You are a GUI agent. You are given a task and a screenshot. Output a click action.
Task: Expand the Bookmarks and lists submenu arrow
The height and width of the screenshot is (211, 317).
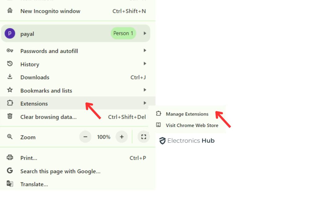click(x=145, y=90)
